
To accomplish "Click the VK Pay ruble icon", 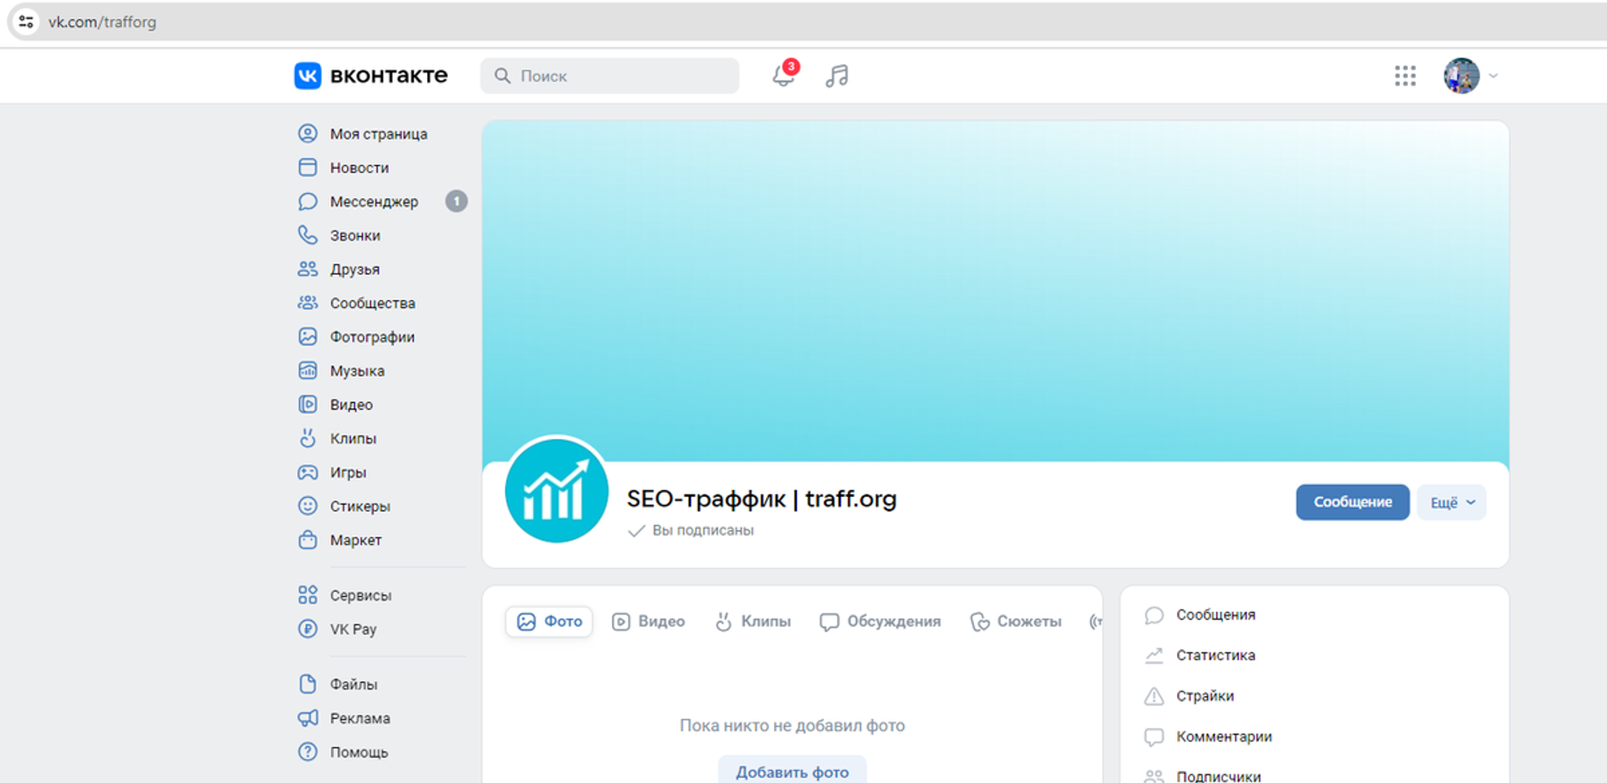I will click(x=308, y=628).
